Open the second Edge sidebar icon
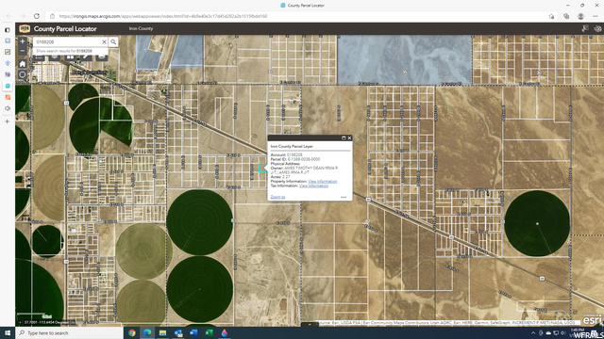This screenshot has height=339, width=604. [8, 40]
